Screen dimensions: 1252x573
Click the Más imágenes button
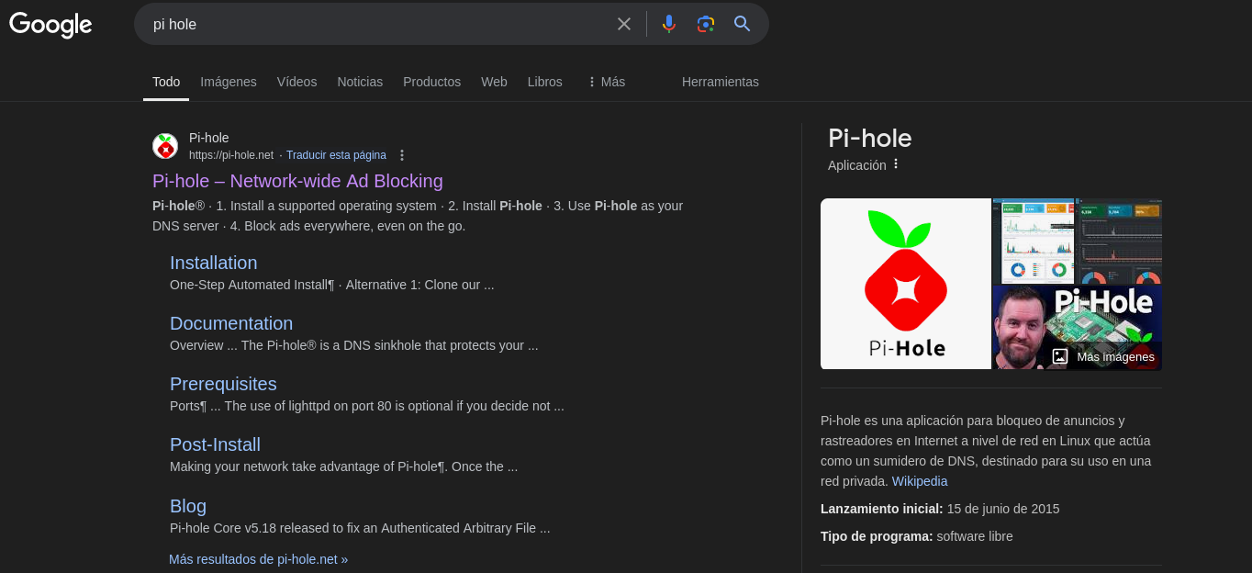[x=1104, y=356]
